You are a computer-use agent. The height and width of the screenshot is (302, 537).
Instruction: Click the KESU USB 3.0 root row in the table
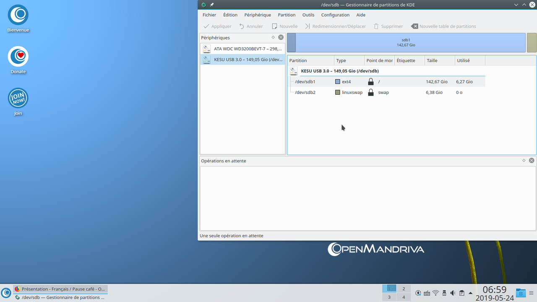coord(386,71)
